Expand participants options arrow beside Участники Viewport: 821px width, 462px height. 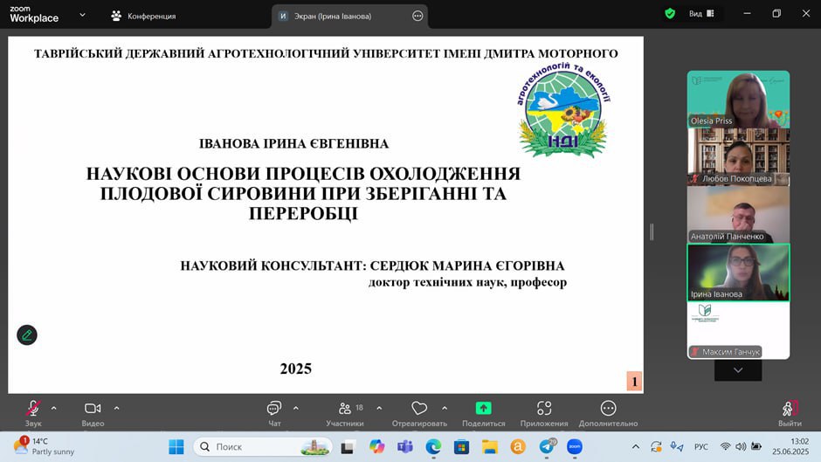pyautogui.click(x=379, y=408)
